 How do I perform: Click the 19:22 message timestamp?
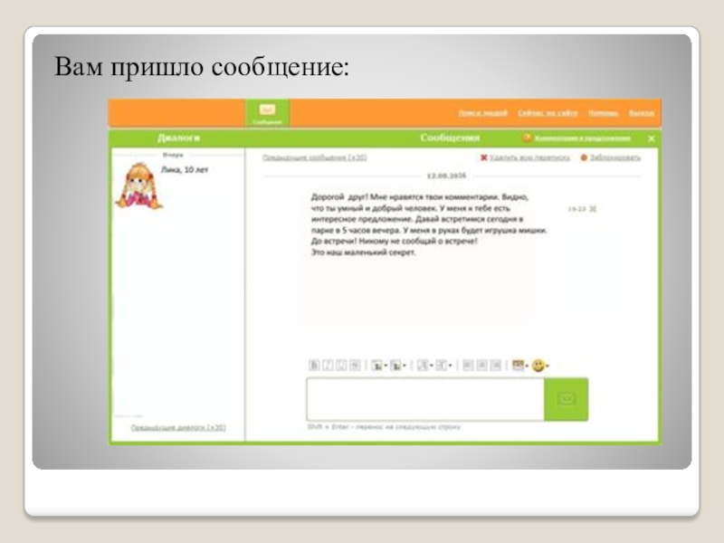pyautogui.click(x=576, y=209)
